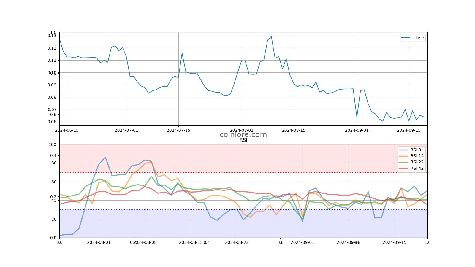
Task: Click the RSI 22 legend label
Action: pyautogui.click(x=417, y=162)
